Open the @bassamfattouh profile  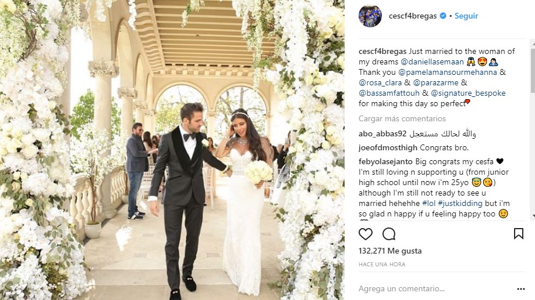389,93
